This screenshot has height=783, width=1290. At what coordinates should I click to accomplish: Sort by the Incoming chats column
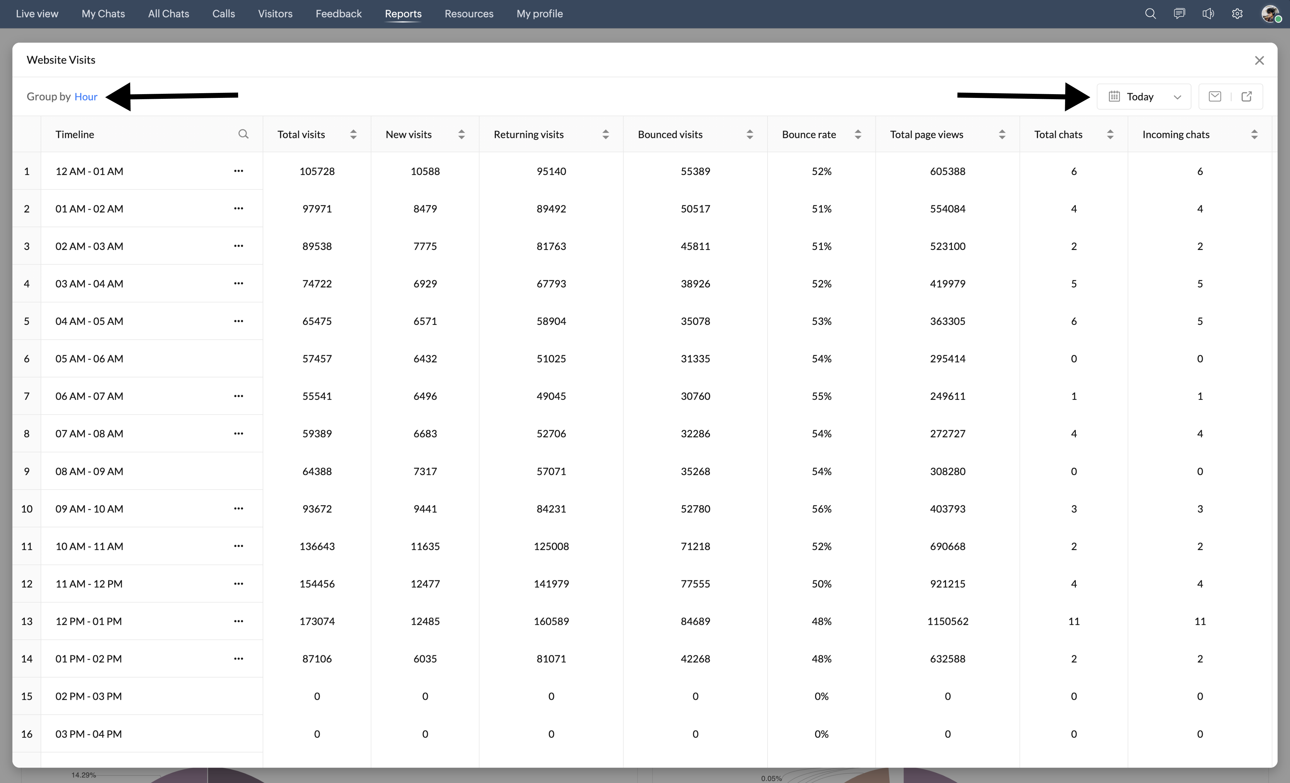click(1254, 134)
